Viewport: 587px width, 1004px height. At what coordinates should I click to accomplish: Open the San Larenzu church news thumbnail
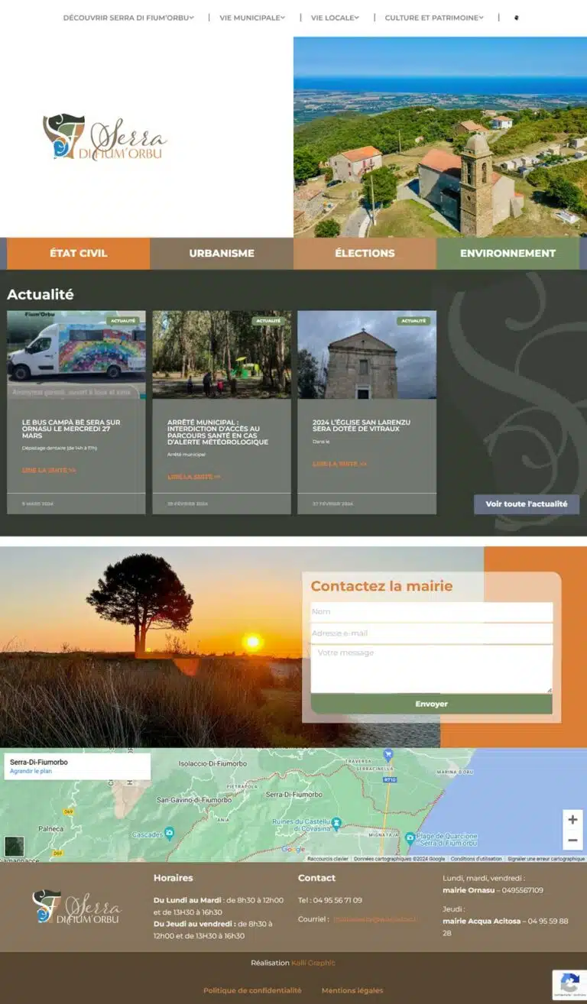[367, 355]
